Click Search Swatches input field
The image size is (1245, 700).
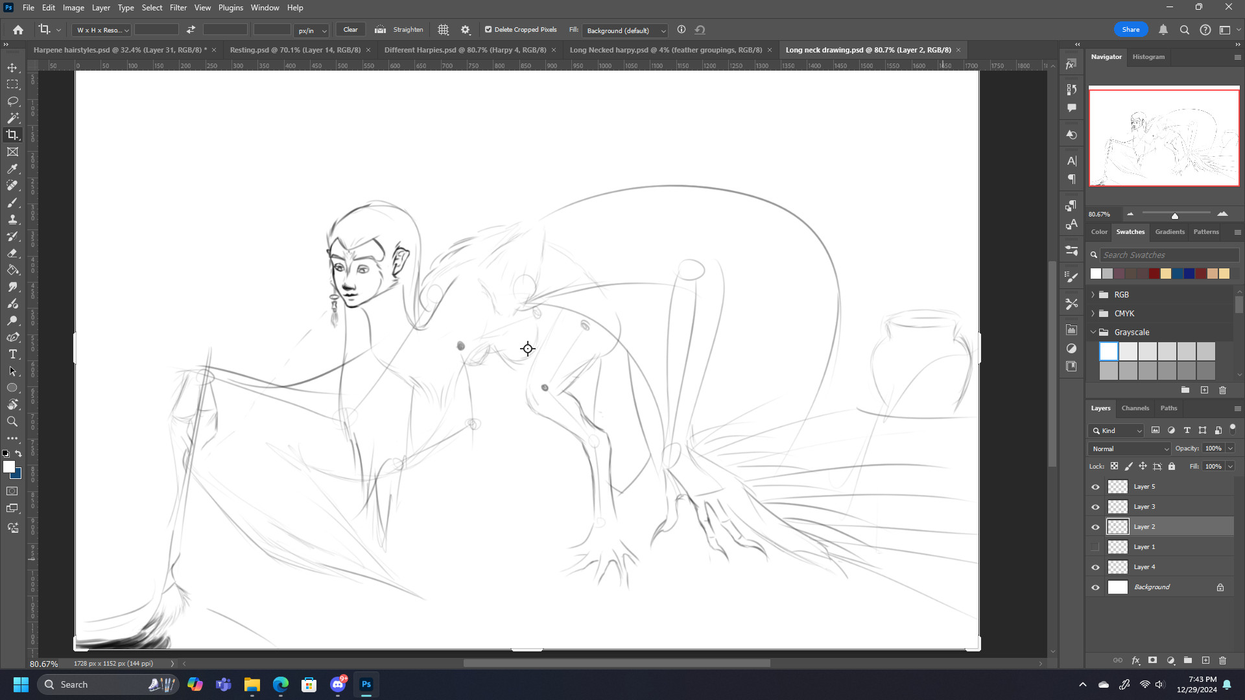(1169, 255)
